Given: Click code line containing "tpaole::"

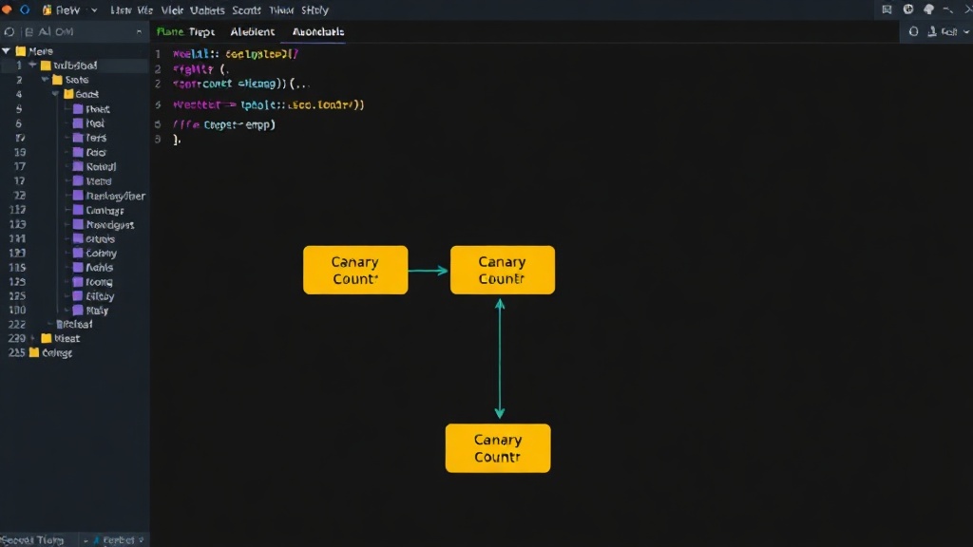Looking at the screenshot, I should (268, 104).
